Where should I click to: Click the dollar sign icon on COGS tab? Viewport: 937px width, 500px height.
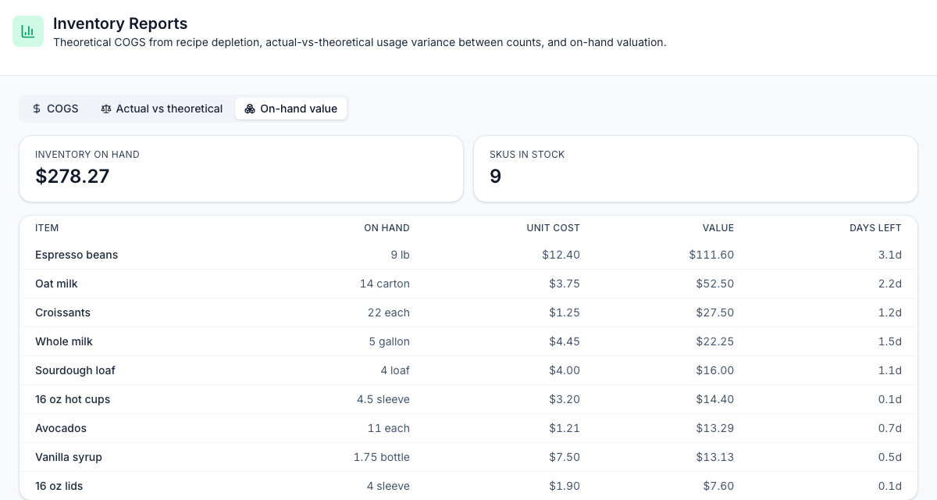(37, 109)
